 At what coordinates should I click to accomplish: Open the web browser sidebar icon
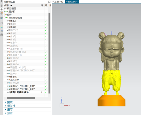2,18
